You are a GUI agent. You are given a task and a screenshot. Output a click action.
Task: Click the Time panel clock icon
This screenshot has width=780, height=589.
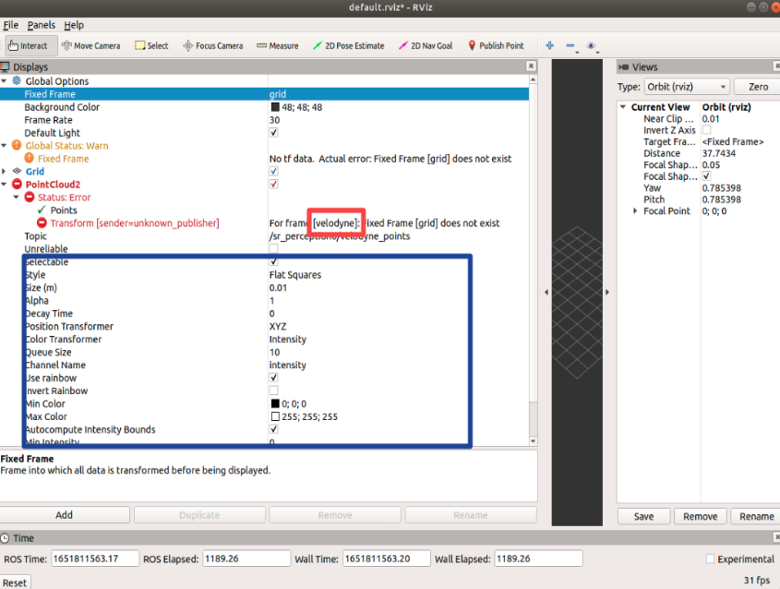click(5, 537)
